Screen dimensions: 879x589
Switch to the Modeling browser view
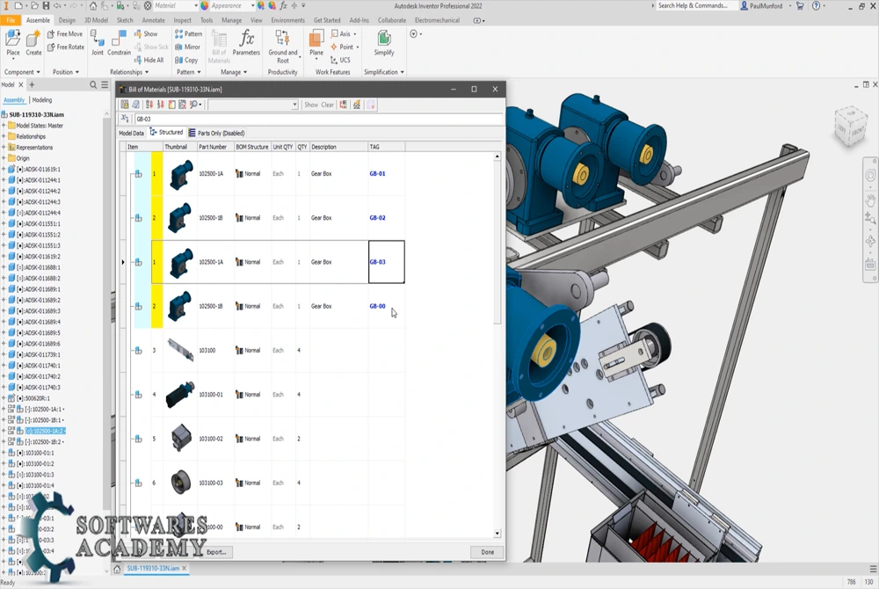click(x=42, y=99)
